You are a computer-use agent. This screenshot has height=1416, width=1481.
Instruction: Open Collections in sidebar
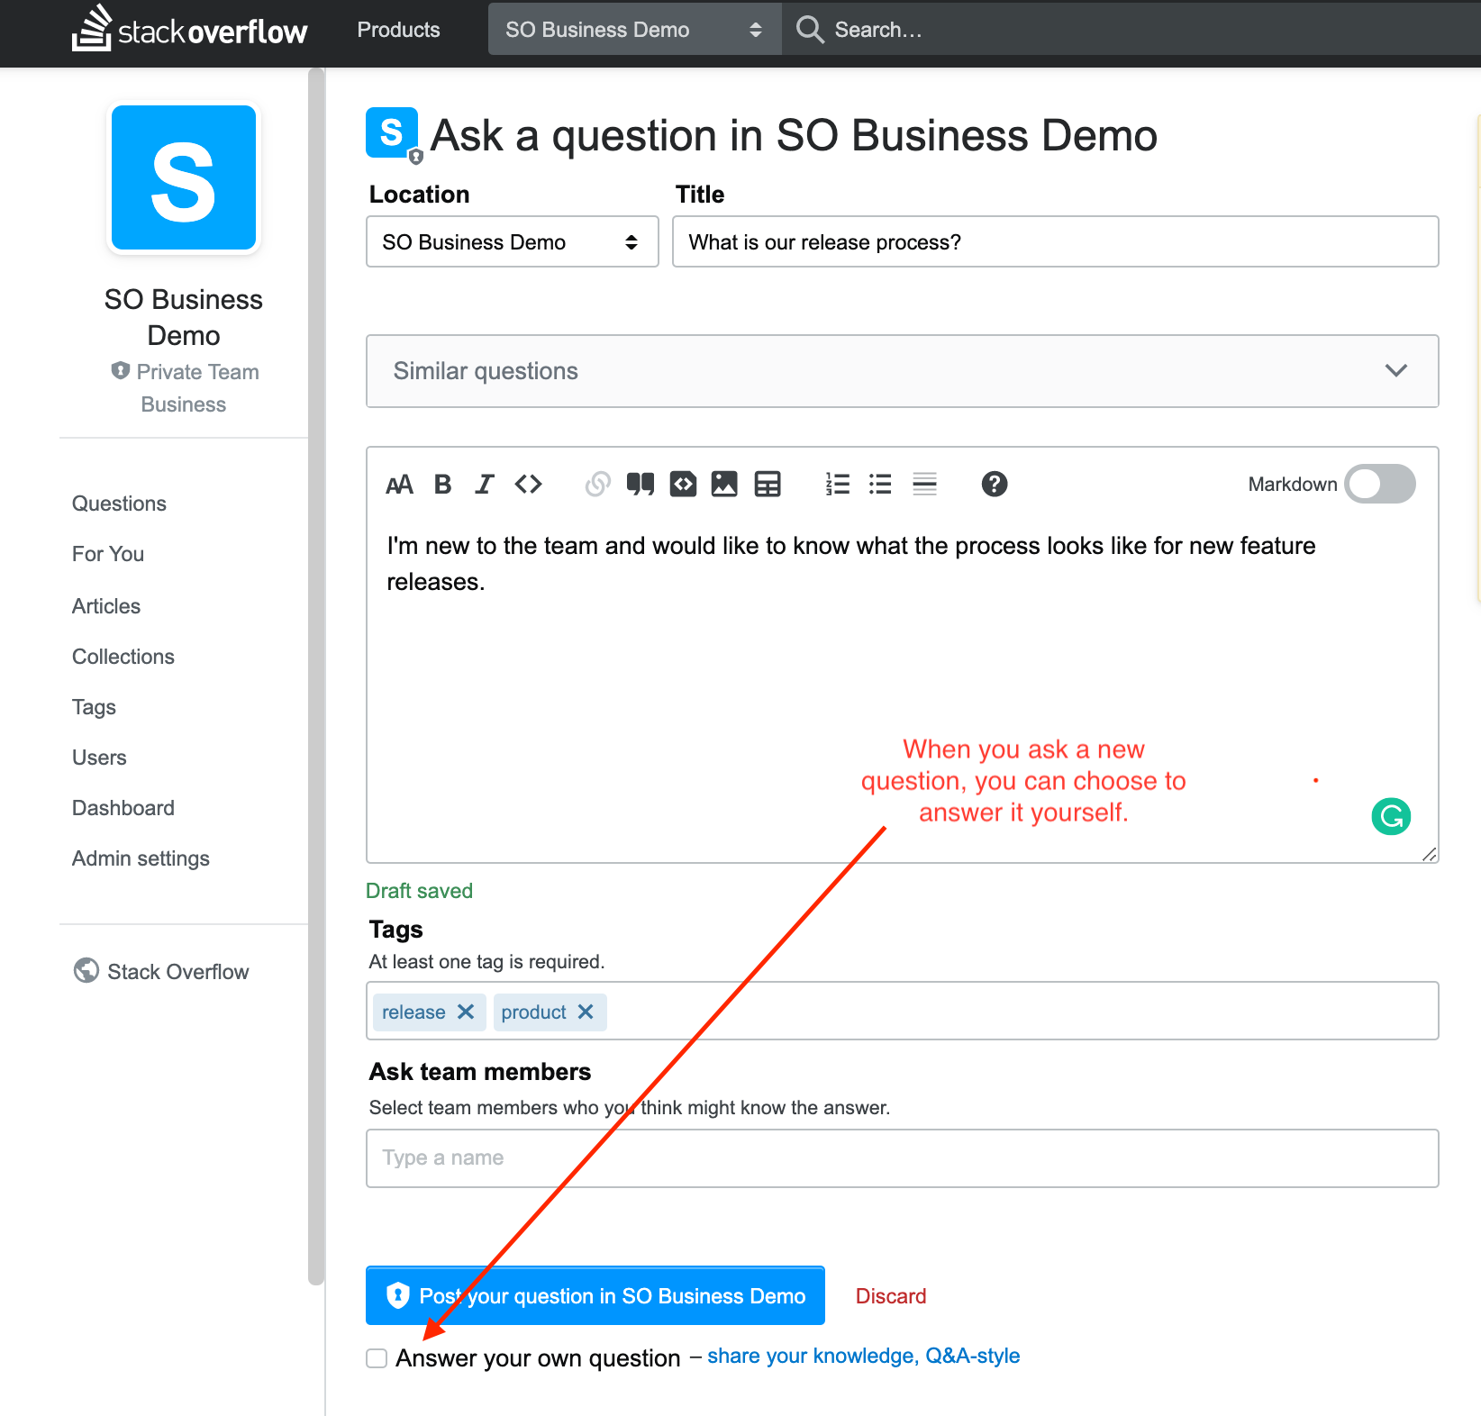click(123, 657)
